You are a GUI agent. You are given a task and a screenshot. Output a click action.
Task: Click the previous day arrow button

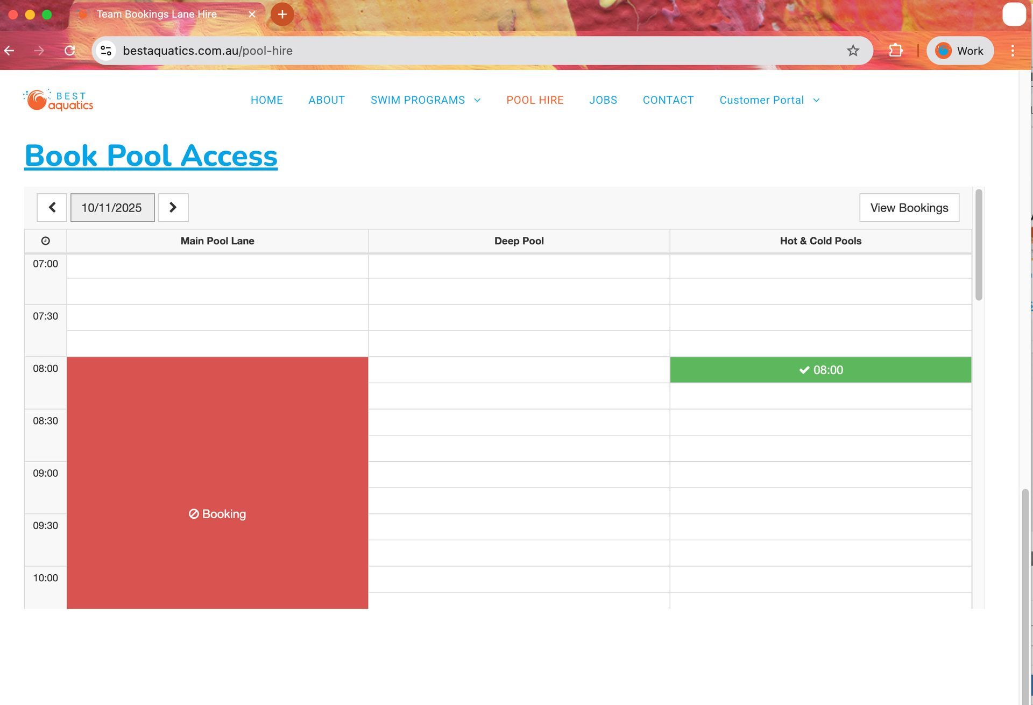click(x=52, y=208)
